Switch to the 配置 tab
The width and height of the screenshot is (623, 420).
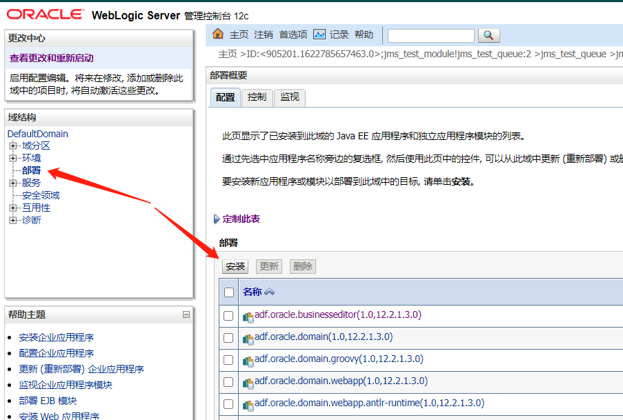click(226, 97)
